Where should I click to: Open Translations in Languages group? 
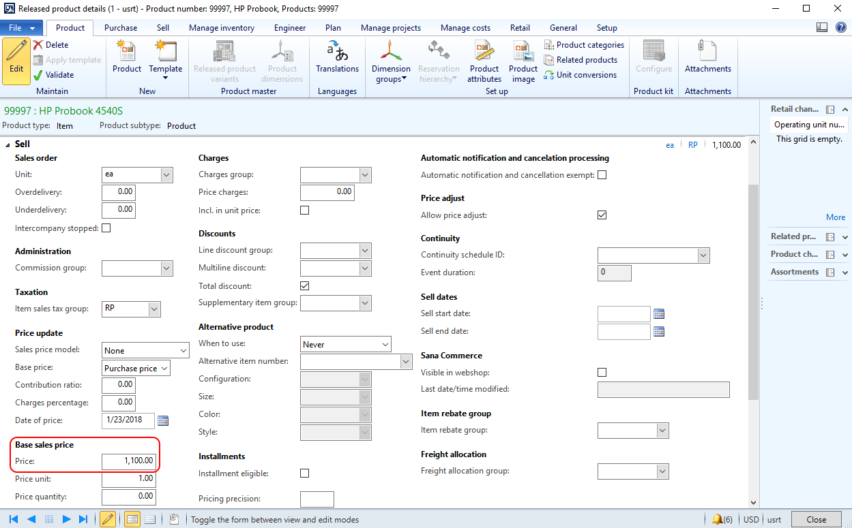pyautogui.click(x=337, y=57)
